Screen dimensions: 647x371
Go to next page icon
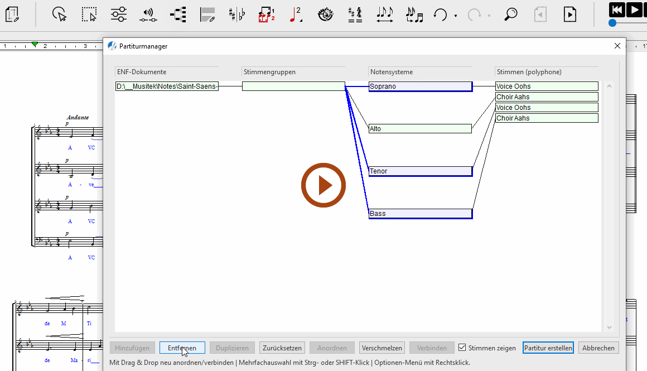coord(569,15)
